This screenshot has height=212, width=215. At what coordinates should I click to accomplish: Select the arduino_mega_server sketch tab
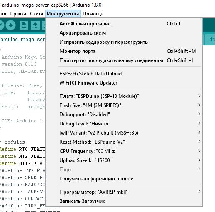tap(23, 40)
